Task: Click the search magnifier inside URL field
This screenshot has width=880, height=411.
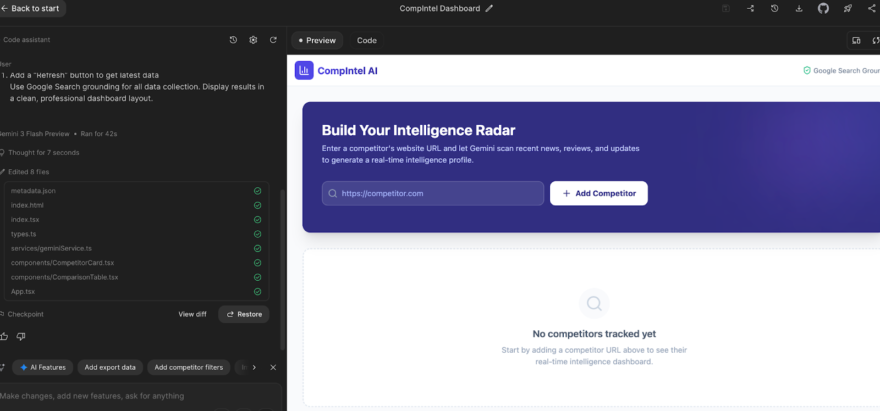Action: point(333,193)
